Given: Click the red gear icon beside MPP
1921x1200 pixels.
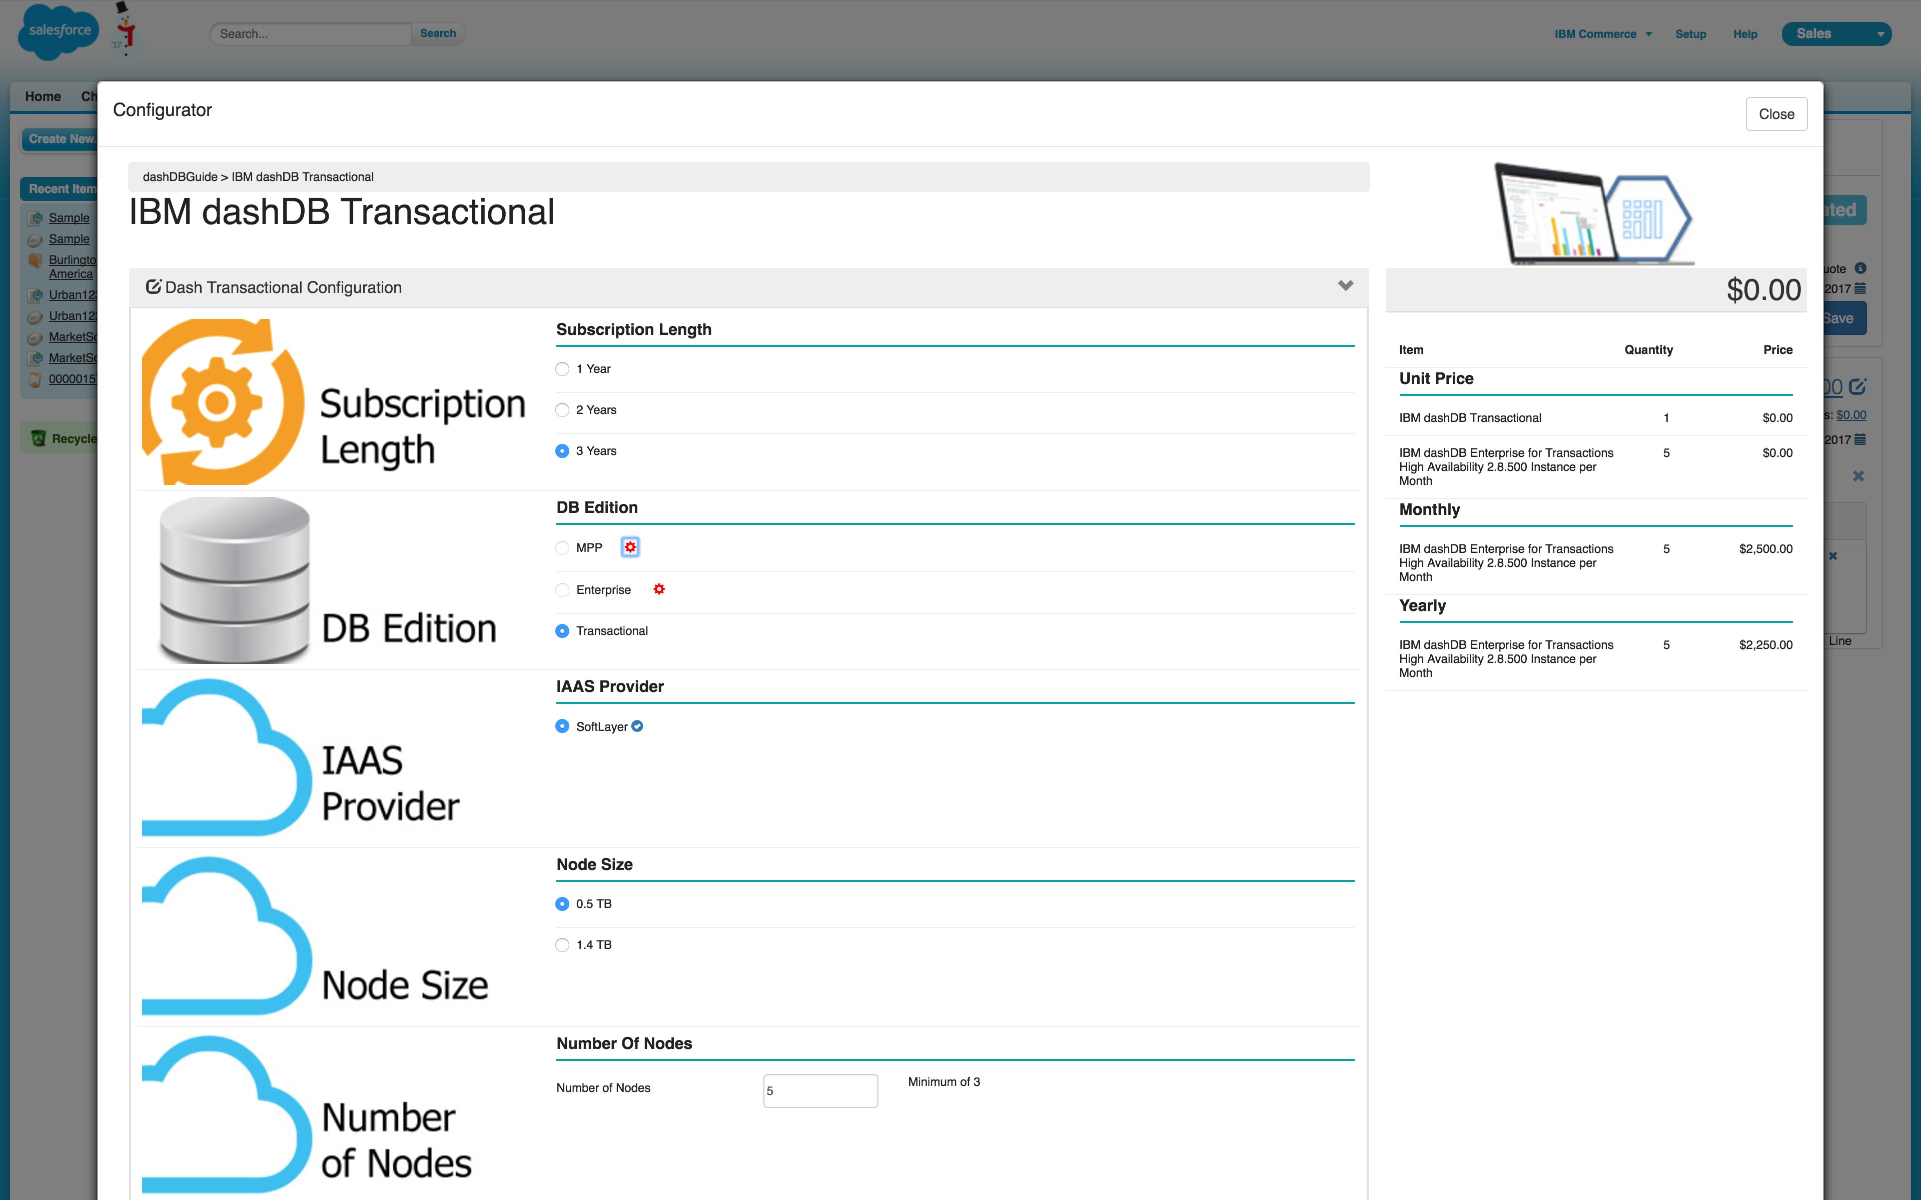Looking at the screenshot, I should coord(630,547).
